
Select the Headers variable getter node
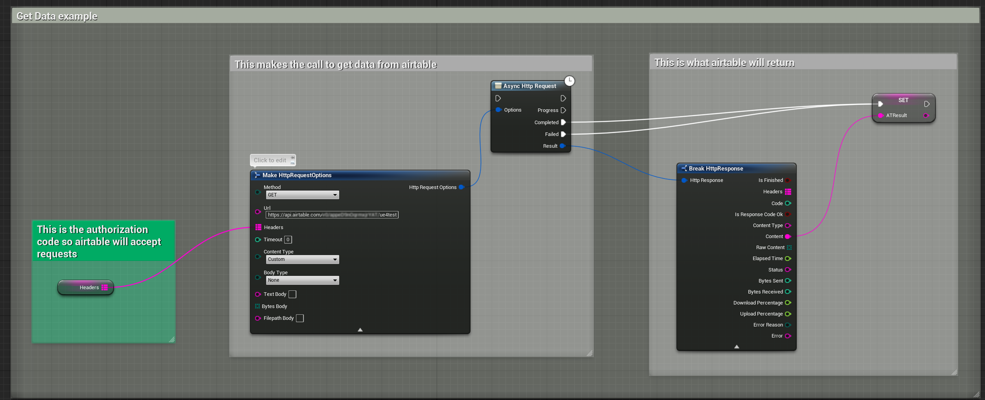[86, 287]
